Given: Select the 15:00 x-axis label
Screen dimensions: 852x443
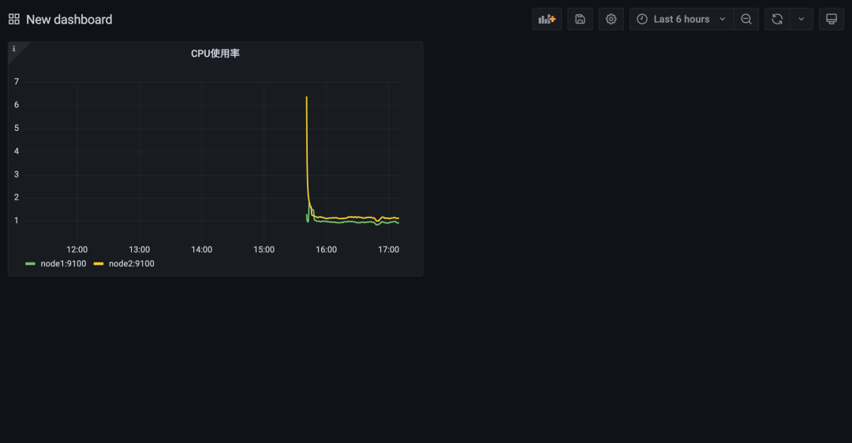Looking at the screenshot, I should (x=263, y=249).
